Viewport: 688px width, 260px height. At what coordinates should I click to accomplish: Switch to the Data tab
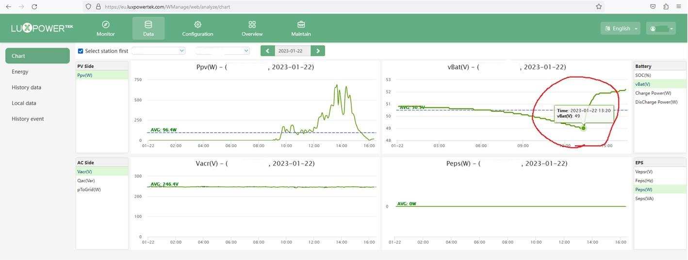click(x=148, y=28)
